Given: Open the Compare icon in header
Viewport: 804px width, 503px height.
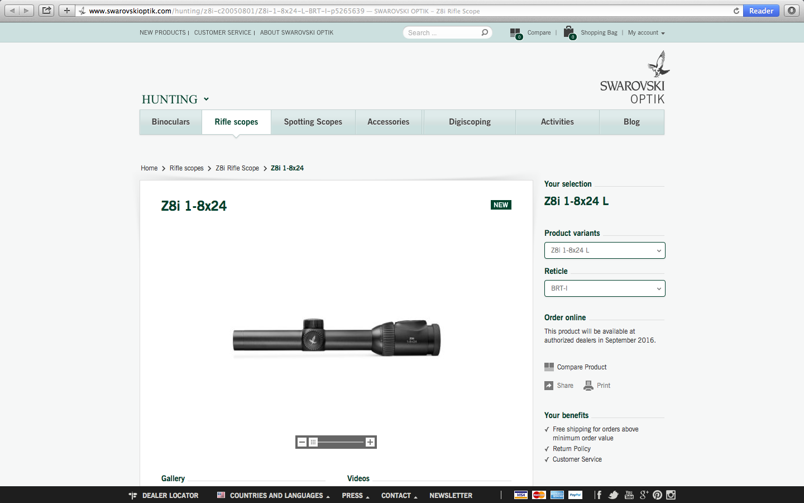Looking at the screenshot, I should 516,34.
